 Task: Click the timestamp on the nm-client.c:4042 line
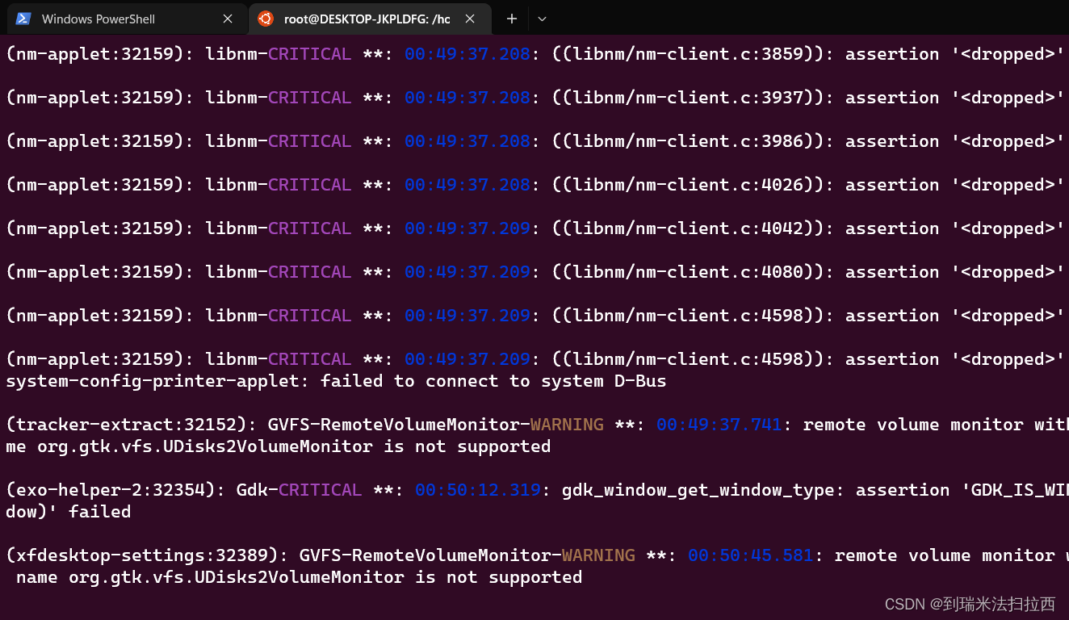[x=467, y=228]
